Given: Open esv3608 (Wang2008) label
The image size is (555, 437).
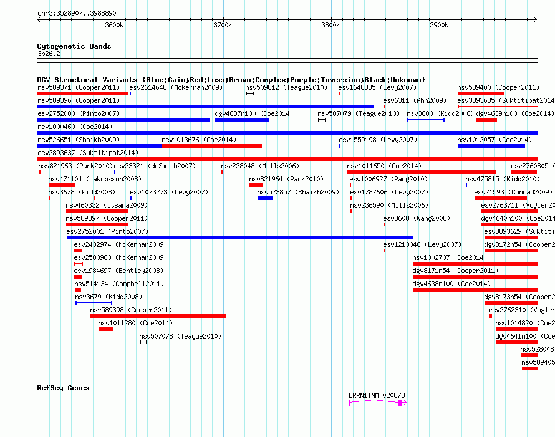Looking at the screenshot, I should (x=417, y=218).
